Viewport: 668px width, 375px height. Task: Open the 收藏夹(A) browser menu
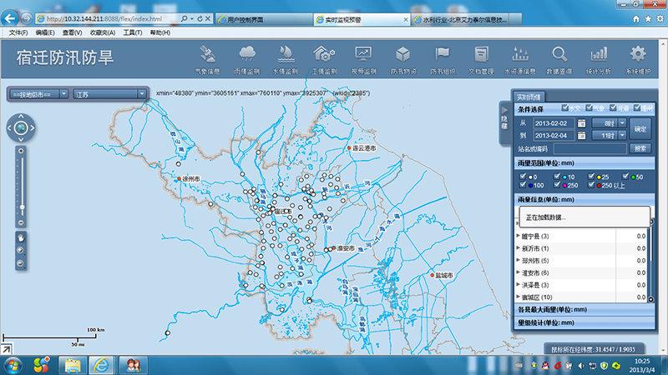pos(101,32)
